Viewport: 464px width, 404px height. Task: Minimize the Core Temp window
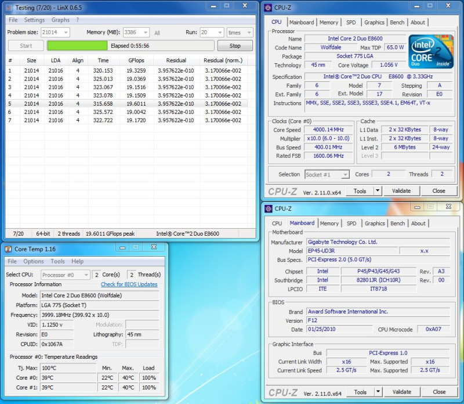[122, 248]
